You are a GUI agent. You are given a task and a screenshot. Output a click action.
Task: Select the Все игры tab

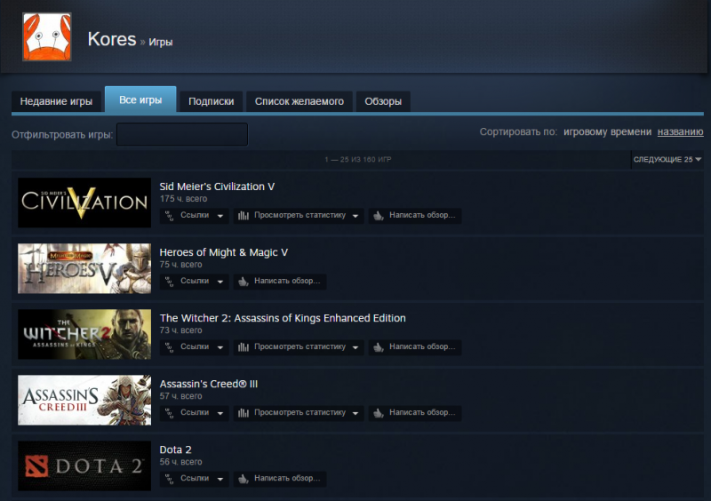(140, 99)
